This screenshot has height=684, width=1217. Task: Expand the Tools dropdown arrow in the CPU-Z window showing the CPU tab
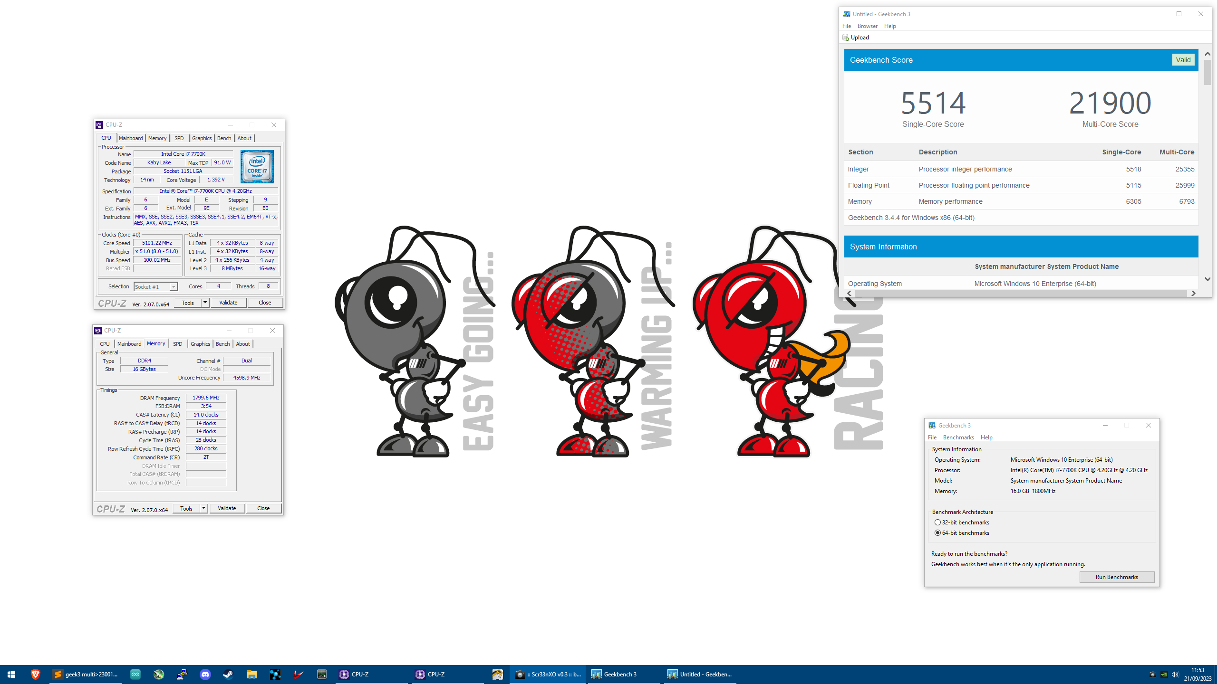tap(205, 303)
